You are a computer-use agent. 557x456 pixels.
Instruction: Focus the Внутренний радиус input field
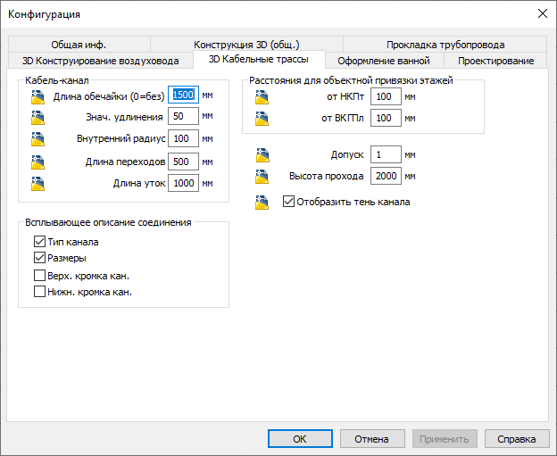point(183,138)
